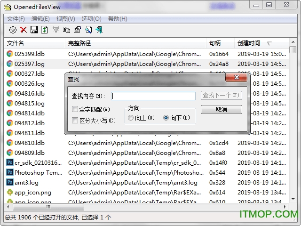Image resolution: width=301 pixels, height=226 pixels.
Task: Click path C:\Users\admin\AppData\Local\Temp\amt3.log
Action: click(133, 182)
